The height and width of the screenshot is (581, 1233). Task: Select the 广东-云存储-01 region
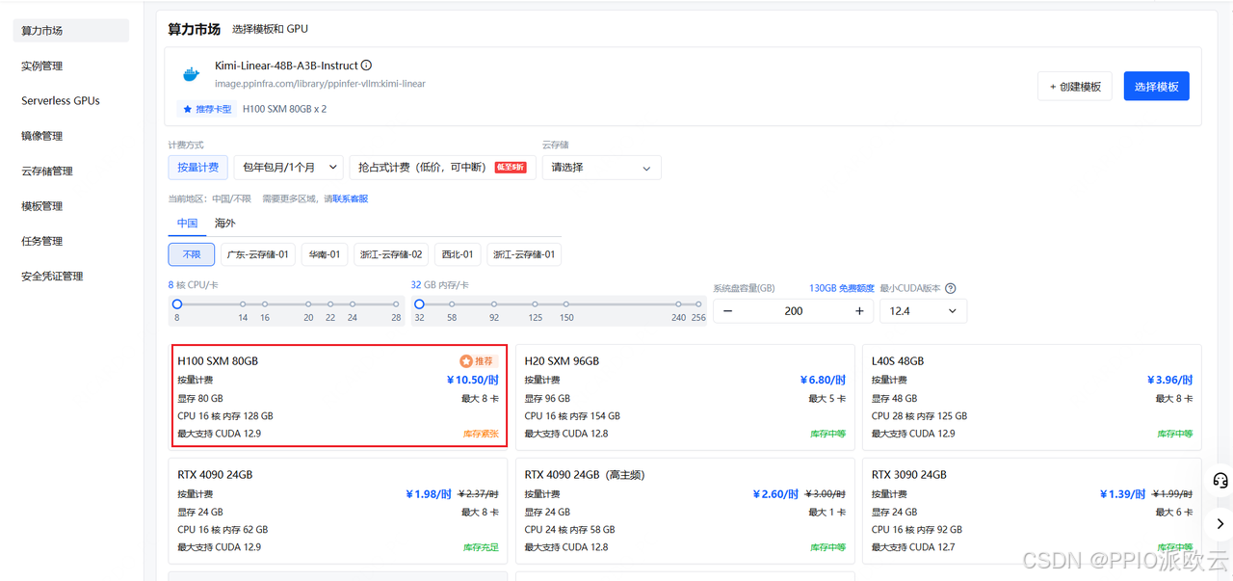click(x=257, y=254)
